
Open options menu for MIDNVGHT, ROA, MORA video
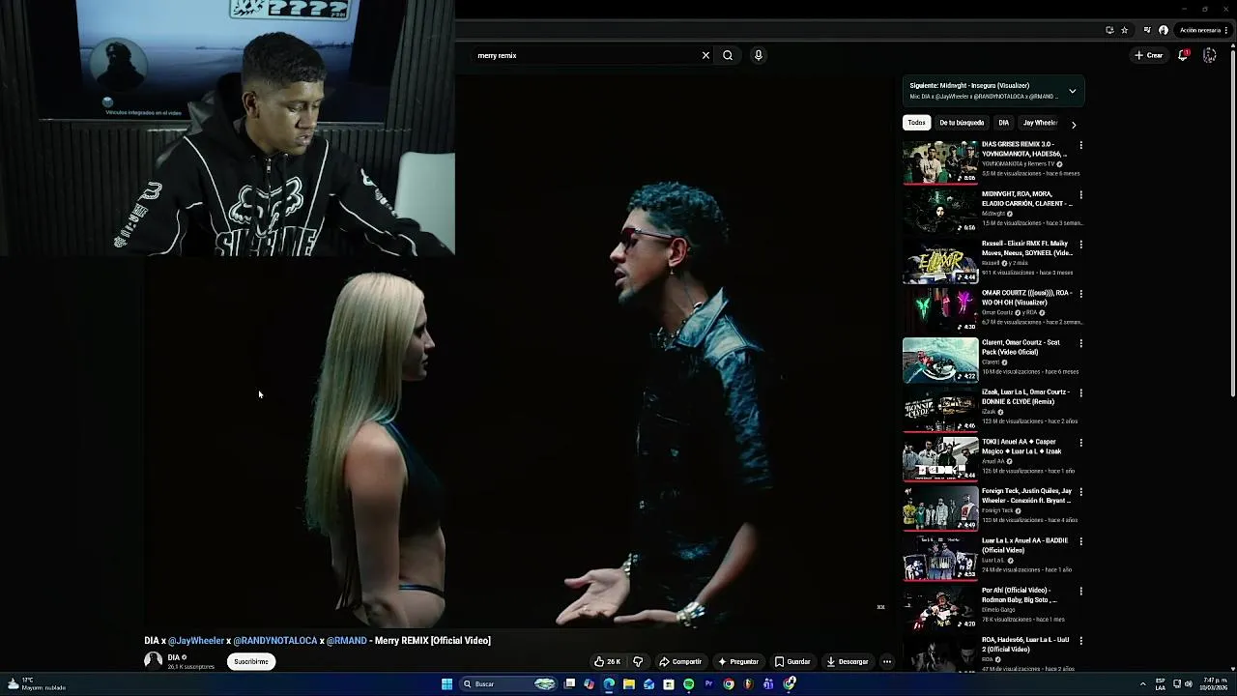coord(1080,194)
